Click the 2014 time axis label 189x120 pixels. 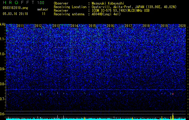pos(74,25)
